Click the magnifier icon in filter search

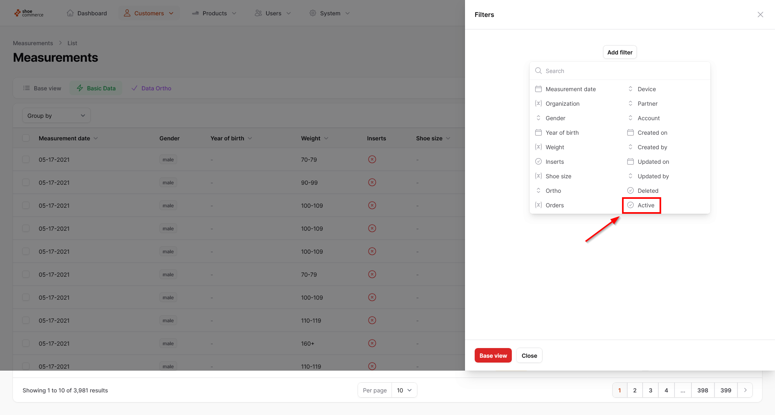tap(538, 71)
